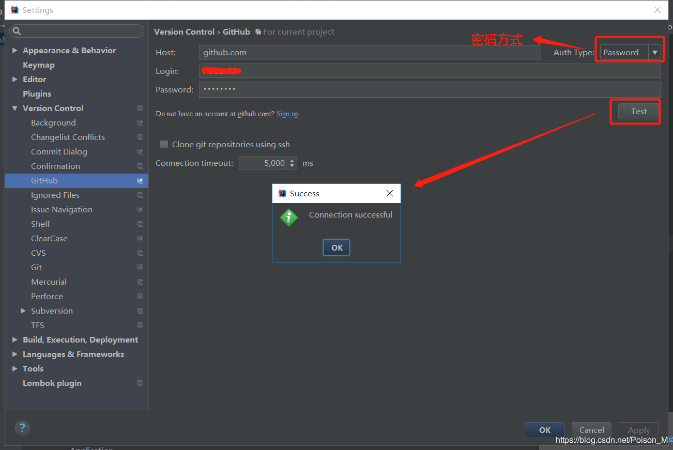Click the project-level icon beside GitHub row

140,181
